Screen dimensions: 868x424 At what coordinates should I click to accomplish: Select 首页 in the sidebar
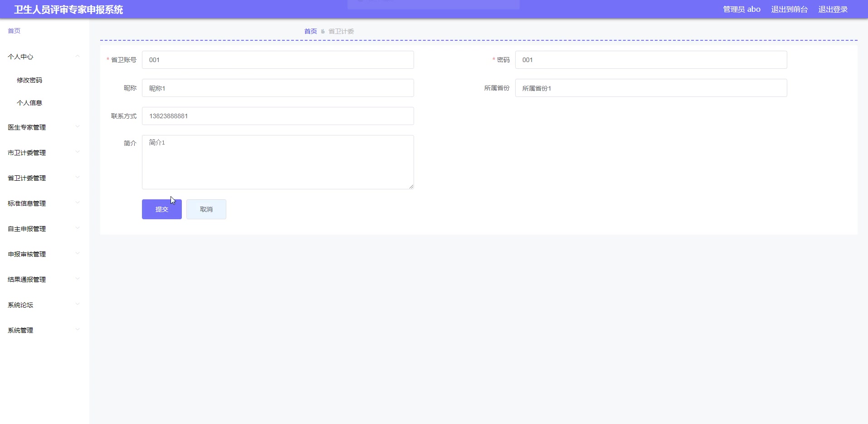point(14,31)
